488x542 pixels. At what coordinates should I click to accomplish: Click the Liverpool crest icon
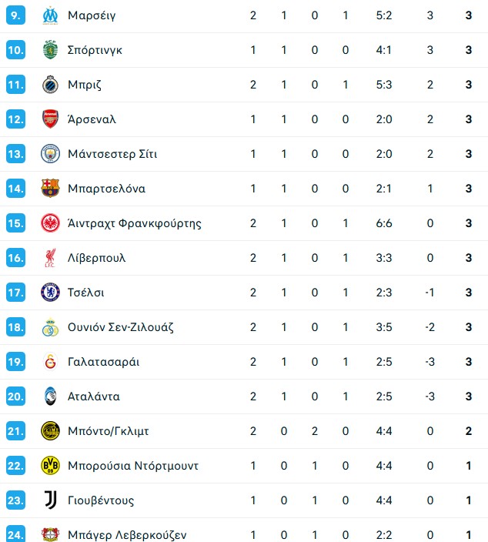coord(50,258)
